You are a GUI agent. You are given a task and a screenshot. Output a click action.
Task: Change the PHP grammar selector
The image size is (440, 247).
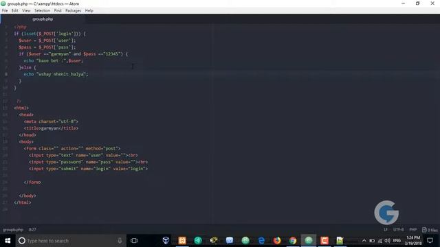coord(412,230)
